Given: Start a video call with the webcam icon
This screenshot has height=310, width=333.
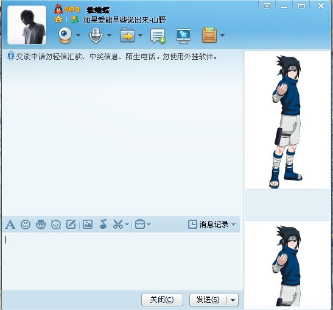Looking at the screenshot, I should [65, 35].
